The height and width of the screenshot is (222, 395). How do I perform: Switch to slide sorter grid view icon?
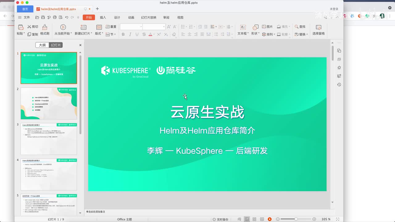click(x=254, y=219)
